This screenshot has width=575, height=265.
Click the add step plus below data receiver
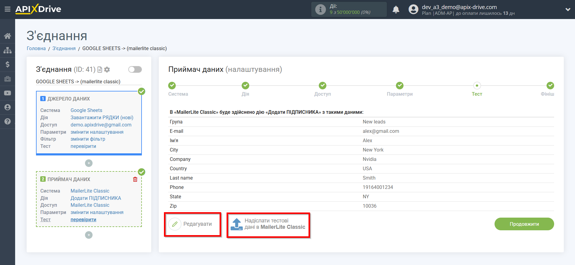89,235
